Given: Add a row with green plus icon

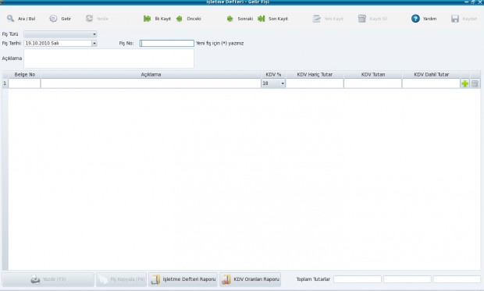Looking at the screenshot, I should (x=464, y=83).
